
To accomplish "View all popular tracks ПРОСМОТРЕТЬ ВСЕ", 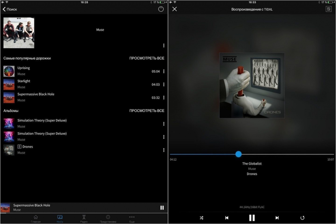I will tap(147, 58).
